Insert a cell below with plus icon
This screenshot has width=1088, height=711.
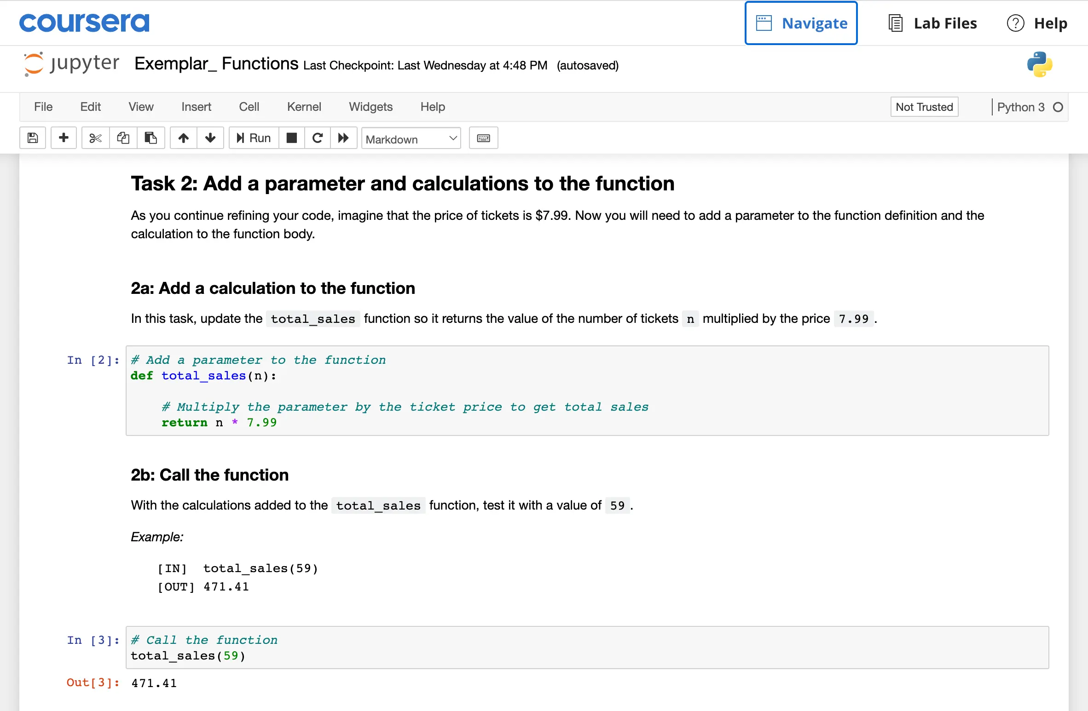[64, 138]
